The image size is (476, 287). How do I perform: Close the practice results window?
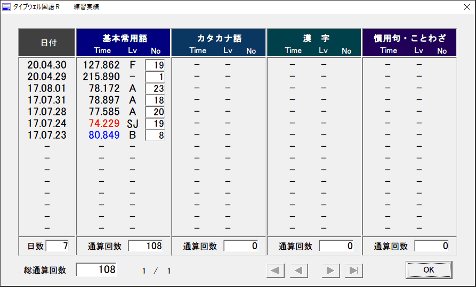(464, 7)
